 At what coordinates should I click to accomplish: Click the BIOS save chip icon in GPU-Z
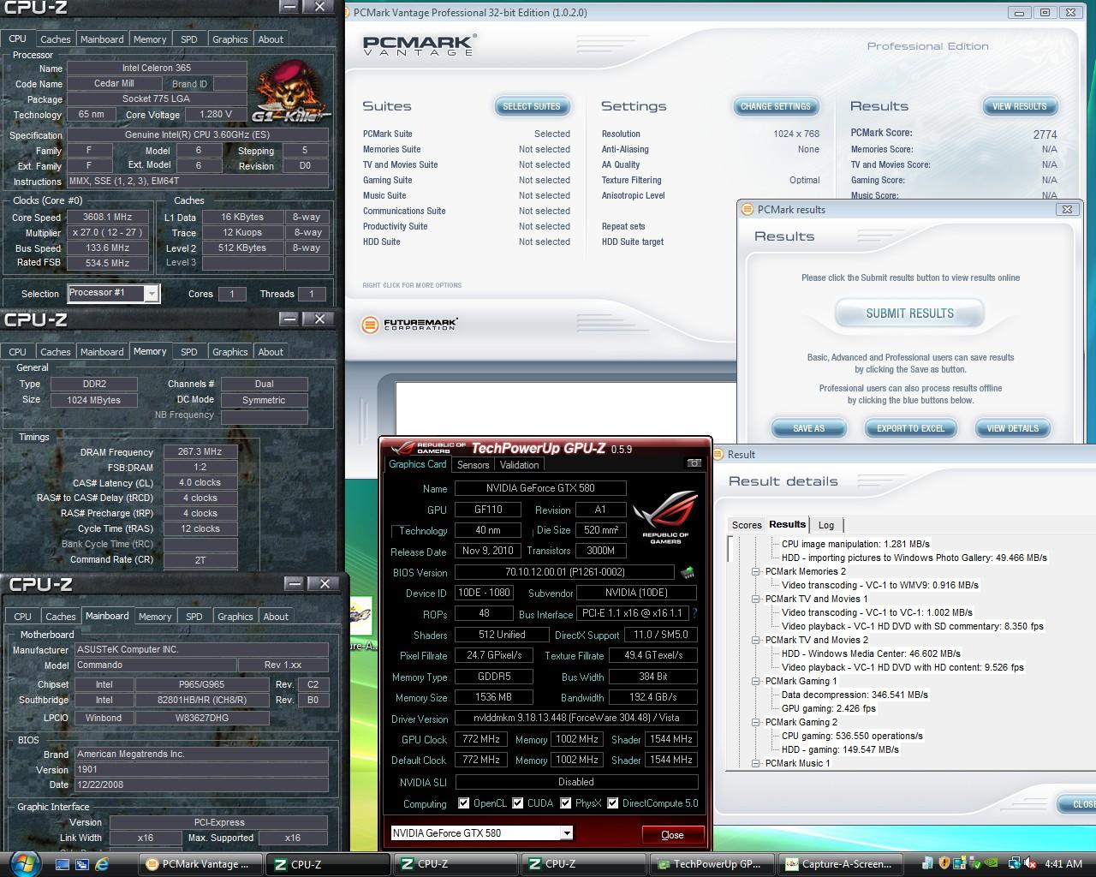687,572
